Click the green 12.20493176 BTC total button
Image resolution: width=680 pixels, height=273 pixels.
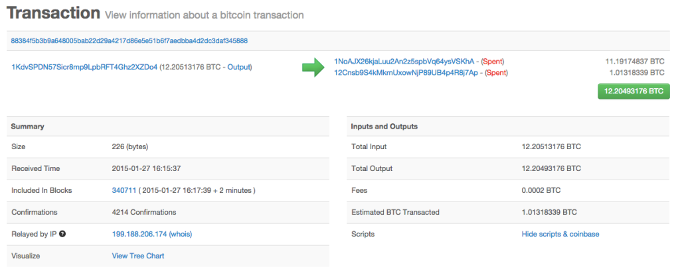pyautogui.click(x=634, y=91)
